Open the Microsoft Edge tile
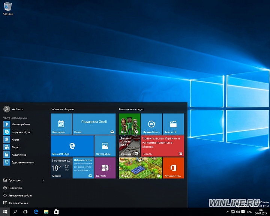The image size is (270, 216). point(72,146)
